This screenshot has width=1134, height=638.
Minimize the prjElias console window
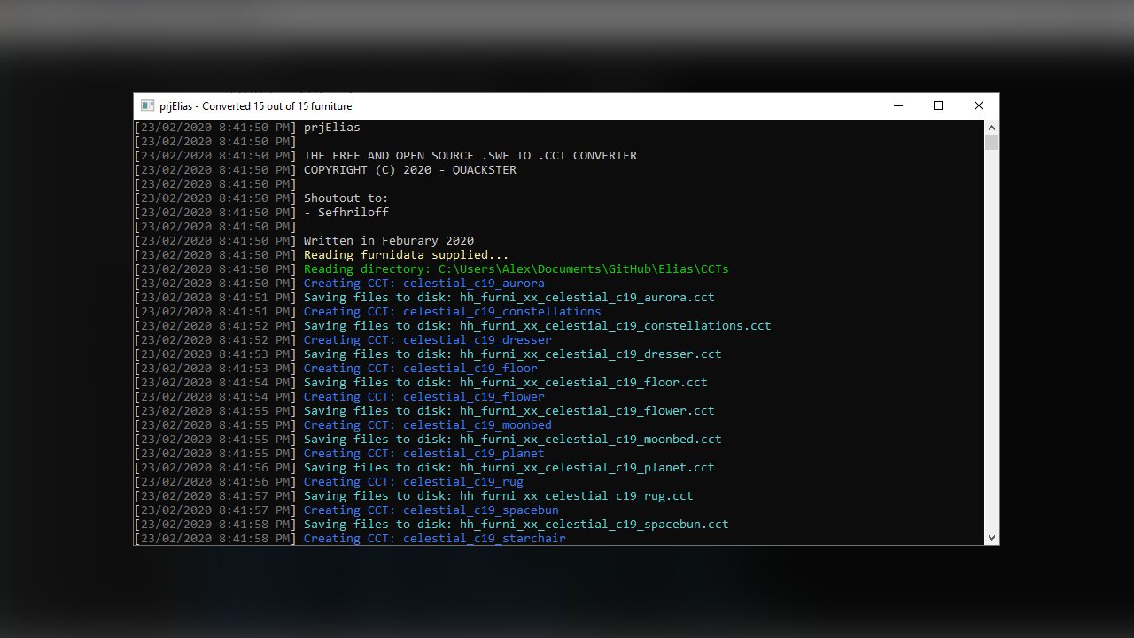[897, 105]
